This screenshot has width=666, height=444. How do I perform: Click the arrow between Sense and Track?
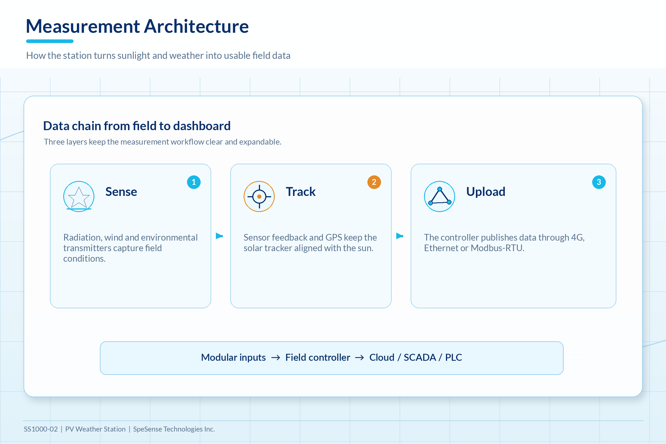[220, 236]
